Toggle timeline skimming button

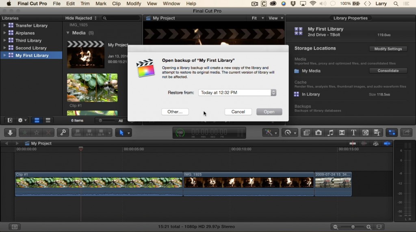[x=353, y=143]
